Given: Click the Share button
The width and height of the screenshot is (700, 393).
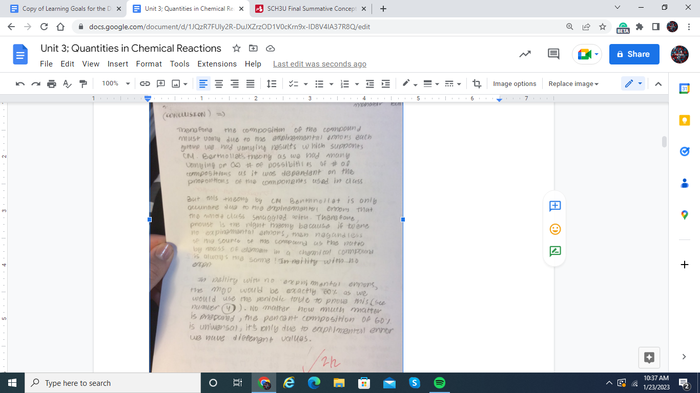Looking at the screenshot, I should [634, 54].
